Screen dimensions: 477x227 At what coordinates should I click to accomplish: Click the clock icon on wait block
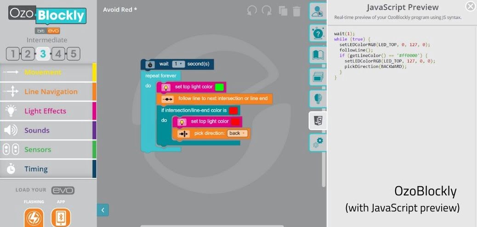(150, 65)
